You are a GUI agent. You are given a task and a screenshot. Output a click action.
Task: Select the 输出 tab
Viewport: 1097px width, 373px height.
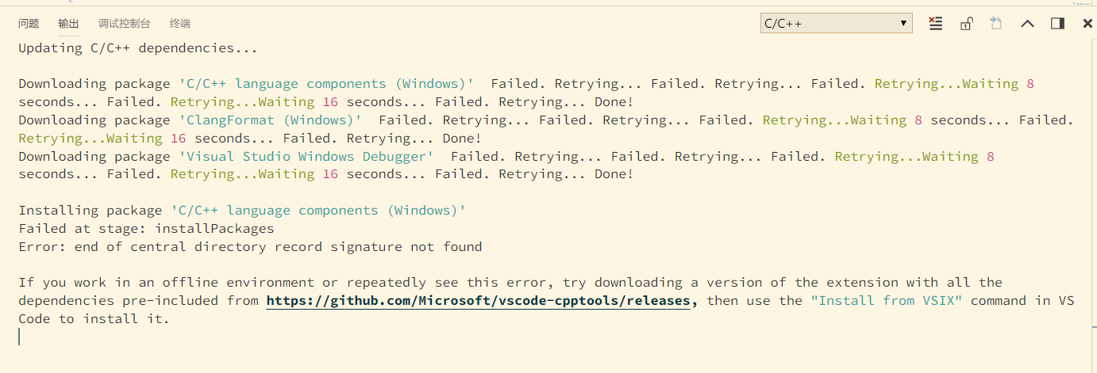click(69, 24)
